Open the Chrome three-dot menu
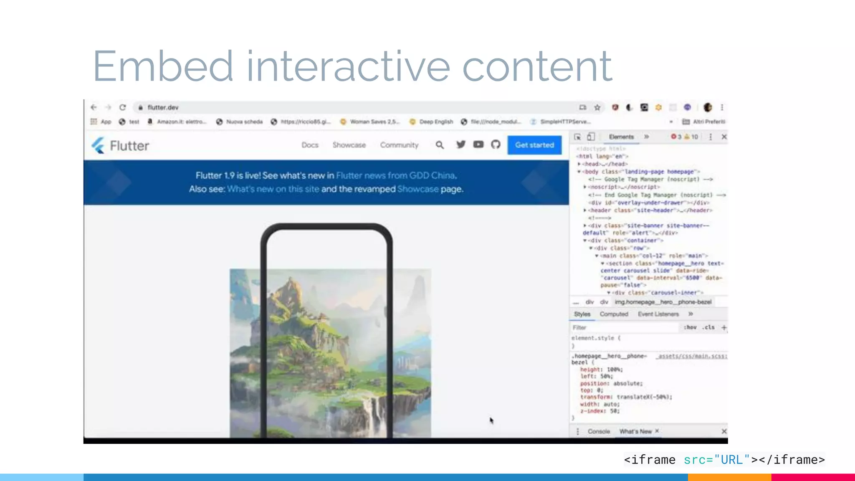Screen dimensions: 855x481 point(722,107)
